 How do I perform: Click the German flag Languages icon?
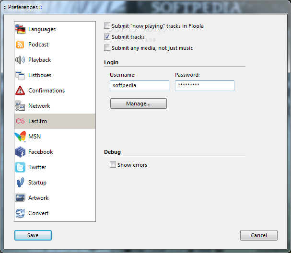[20, 29]
